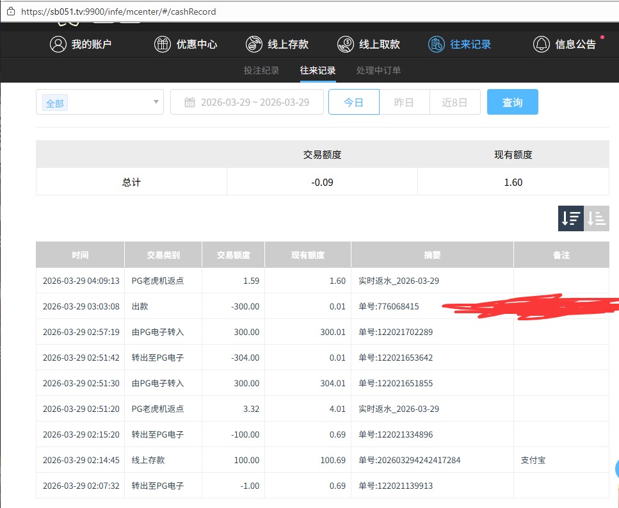Screen dimensions: 619x508
Task: Open the date range picker field
Action: click(x=255, y=102)
